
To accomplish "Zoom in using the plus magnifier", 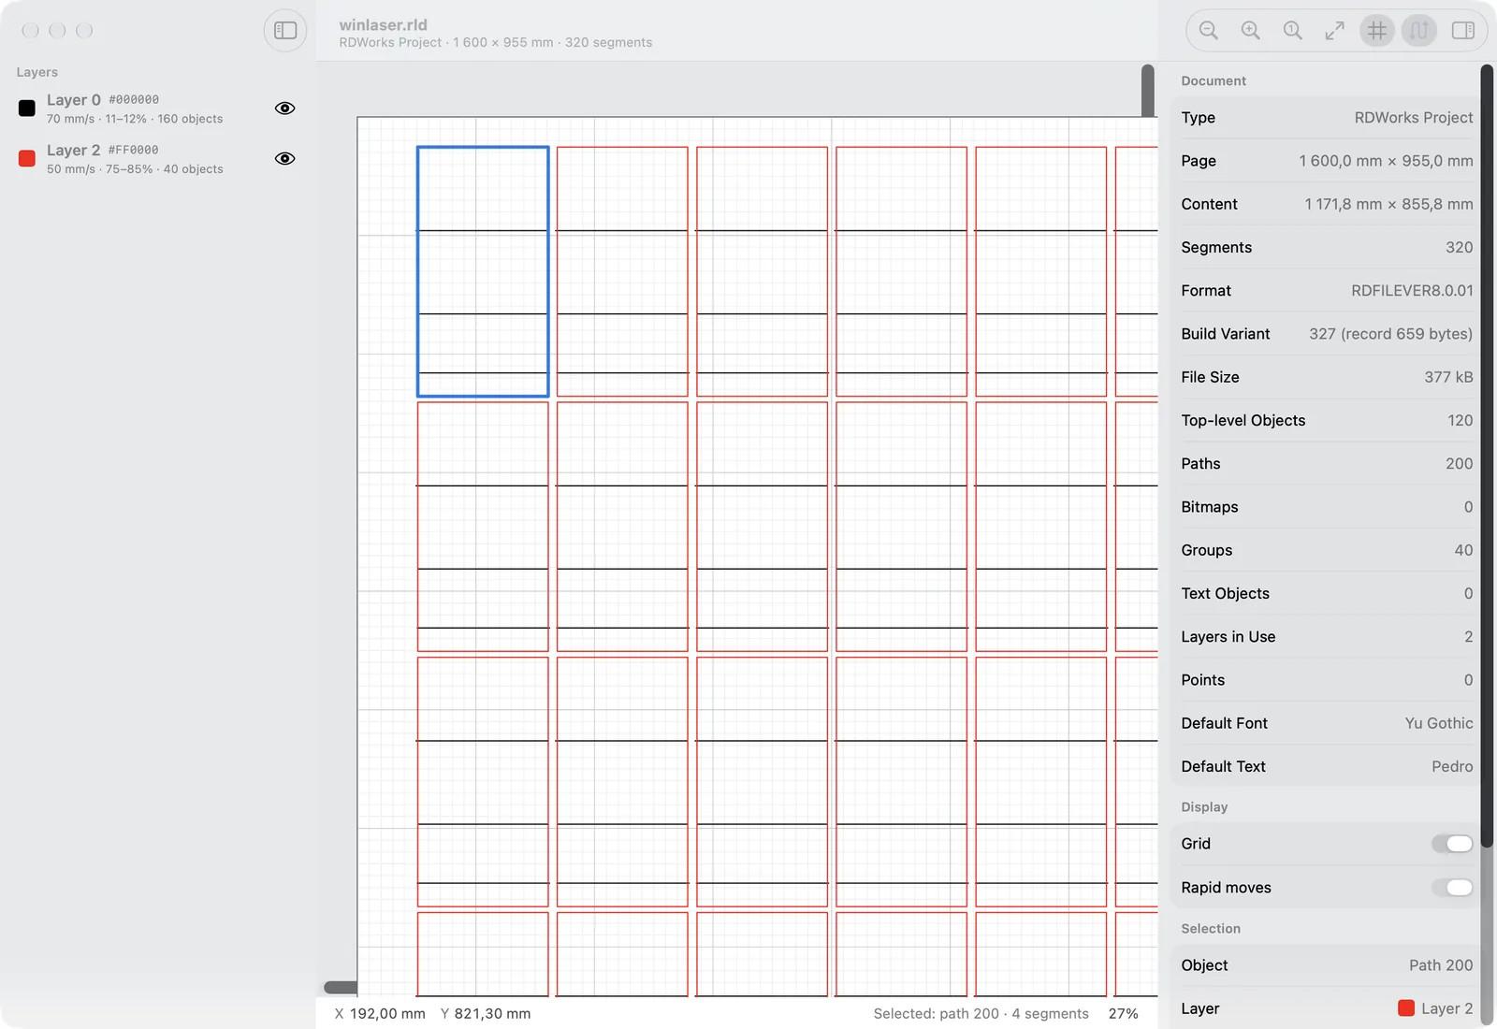I will tap(1250, 31).
